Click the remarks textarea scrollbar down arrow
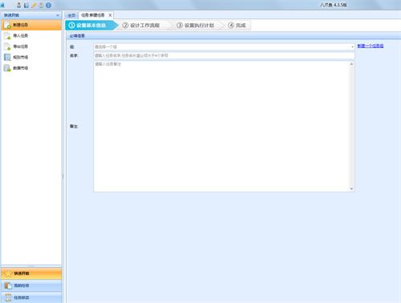The image size is (401, 303). [351, 188]
